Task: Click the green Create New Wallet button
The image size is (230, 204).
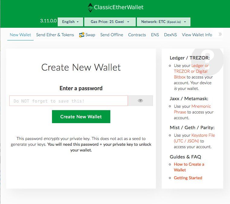Action: pos(81,116)
